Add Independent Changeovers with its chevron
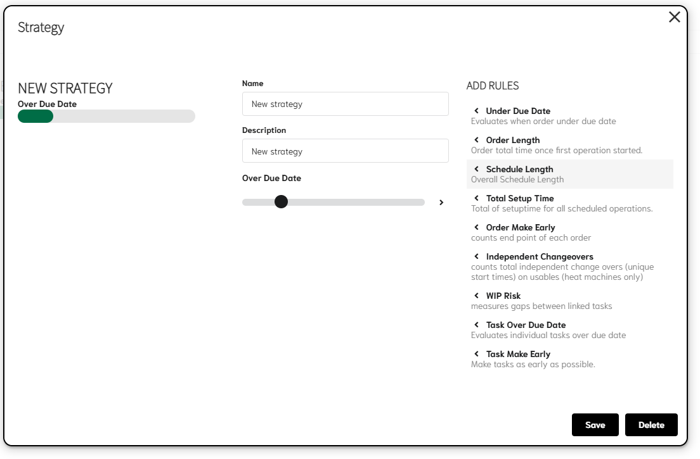 [x=476, y=256]
